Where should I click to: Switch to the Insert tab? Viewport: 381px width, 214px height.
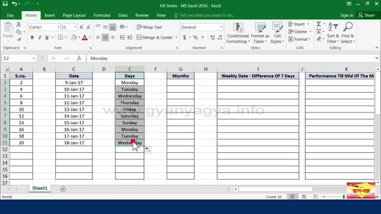click(x=49, y=15)
